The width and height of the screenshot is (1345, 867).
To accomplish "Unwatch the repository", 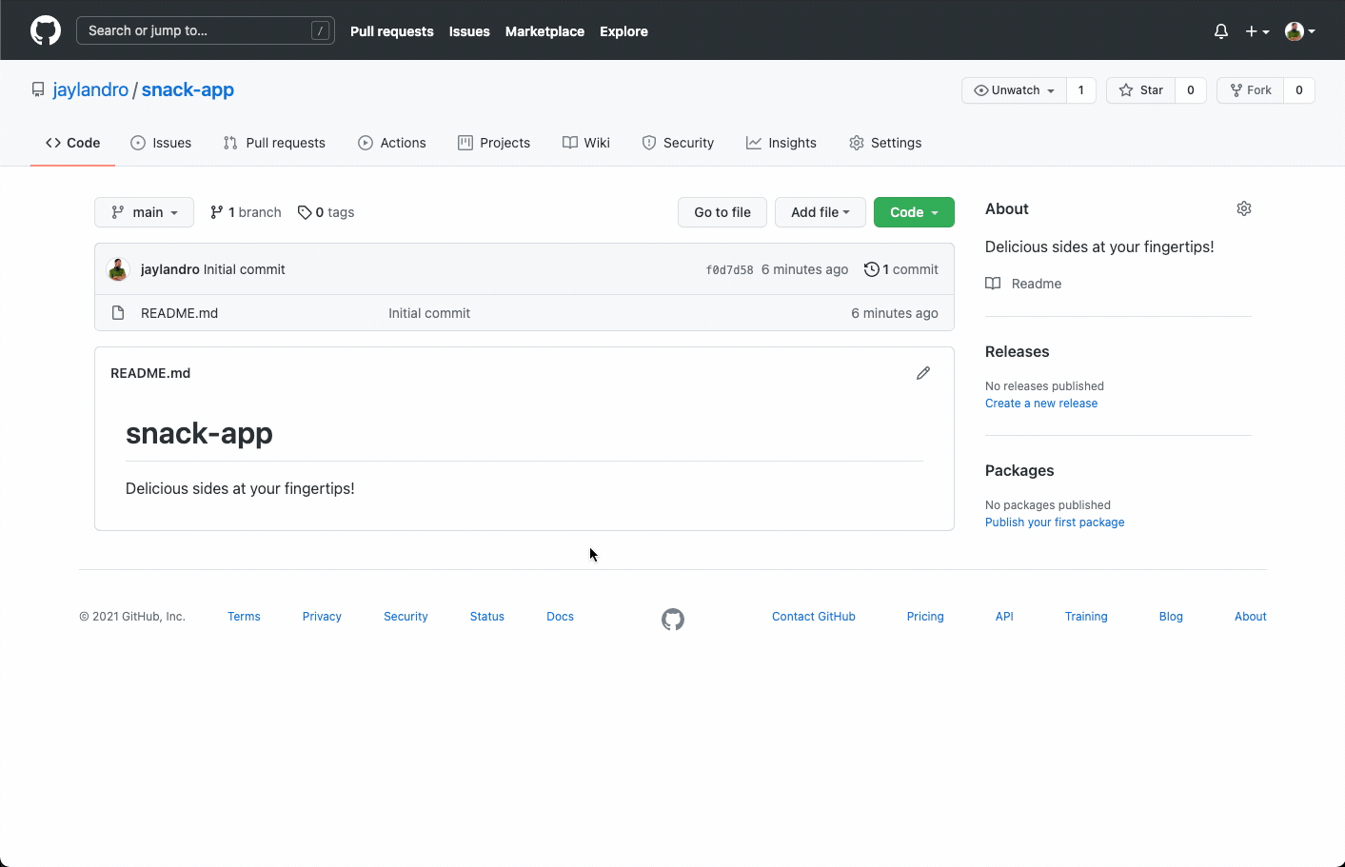I will click(1014, 90).
